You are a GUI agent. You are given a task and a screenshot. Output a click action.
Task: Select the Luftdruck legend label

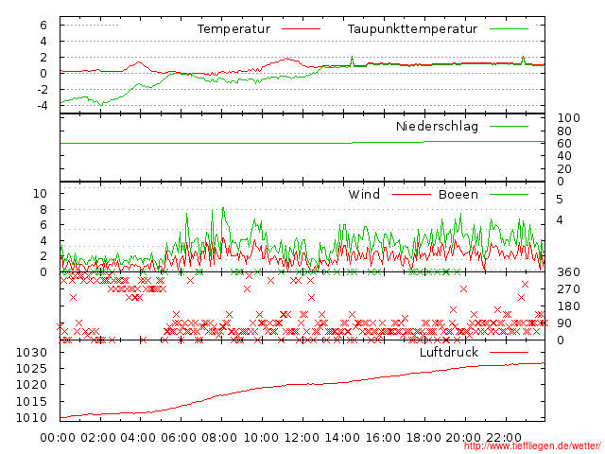click(x=449, y=352)
